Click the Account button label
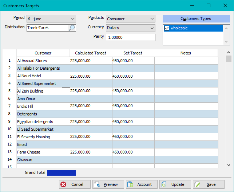The image size is (234, 192). tap(144, 184)
